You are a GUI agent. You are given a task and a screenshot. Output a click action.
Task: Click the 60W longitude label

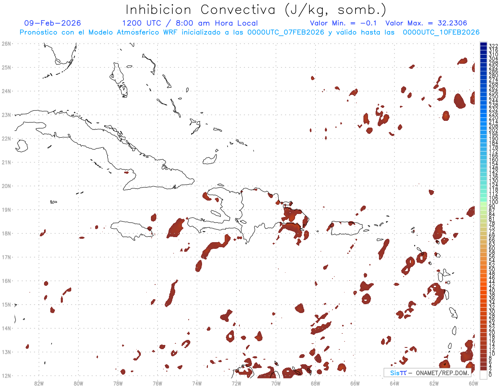coord(474,383)
